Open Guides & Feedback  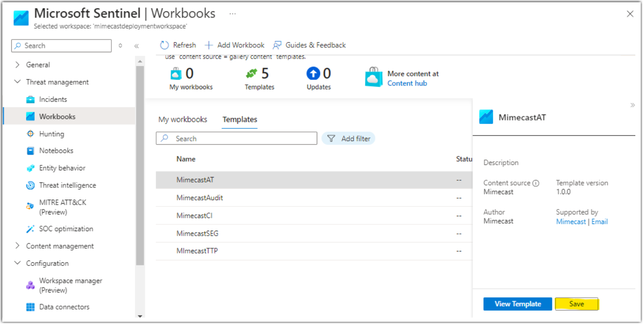coord(309,45)
